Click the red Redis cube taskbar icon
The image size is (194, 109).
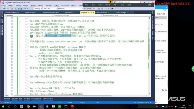[x=72, y=106]
